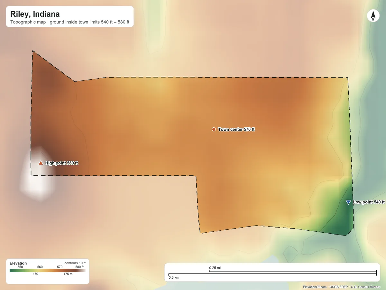This screenshot has height=290, width=386.
Task: Click the 550 value in elevation legend
Action: 20,267
